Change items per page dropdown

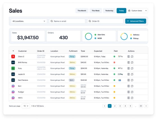[26, 106]
